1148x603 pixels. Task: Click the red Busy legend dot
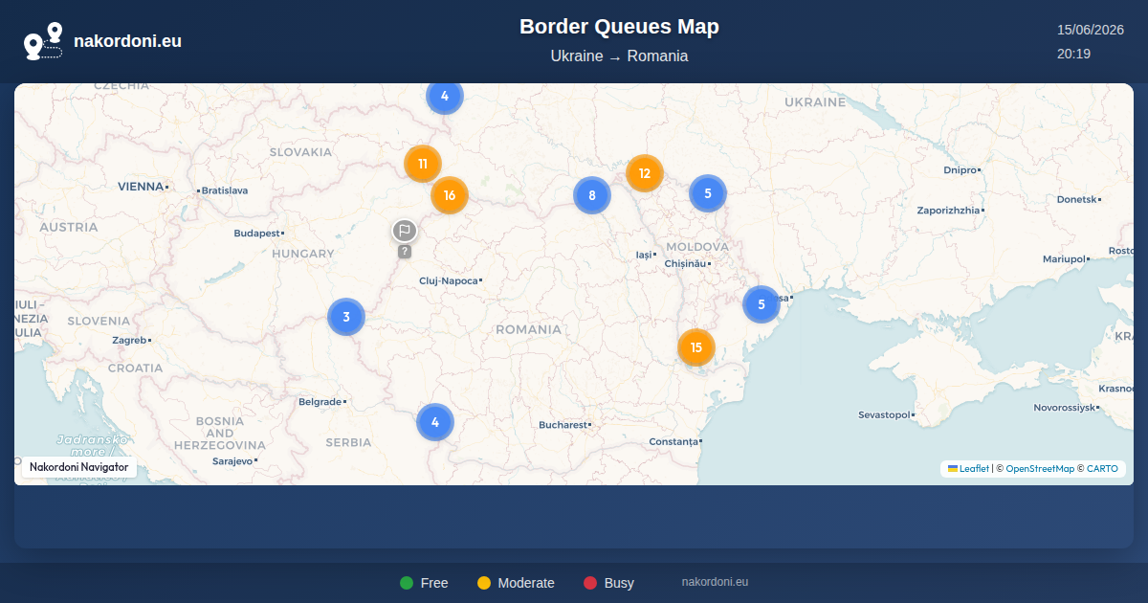coord(590,583)
